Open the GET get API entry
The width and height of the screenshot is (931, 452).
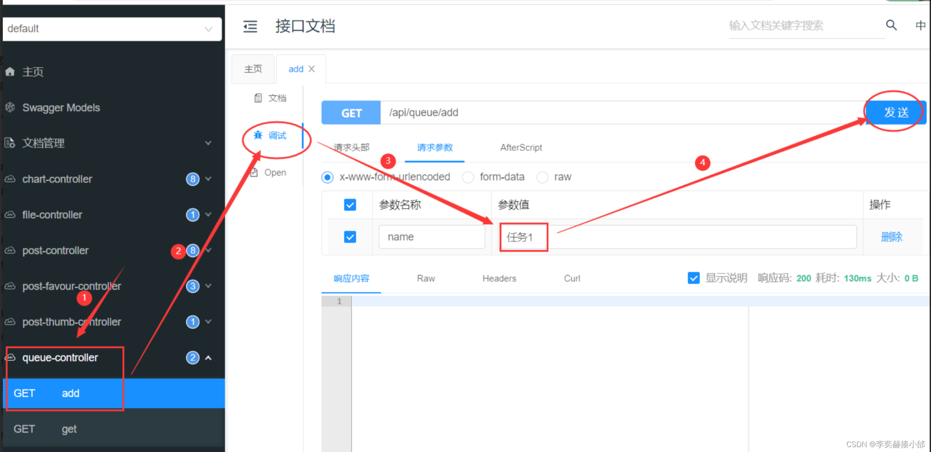click(x=114, y=429)
